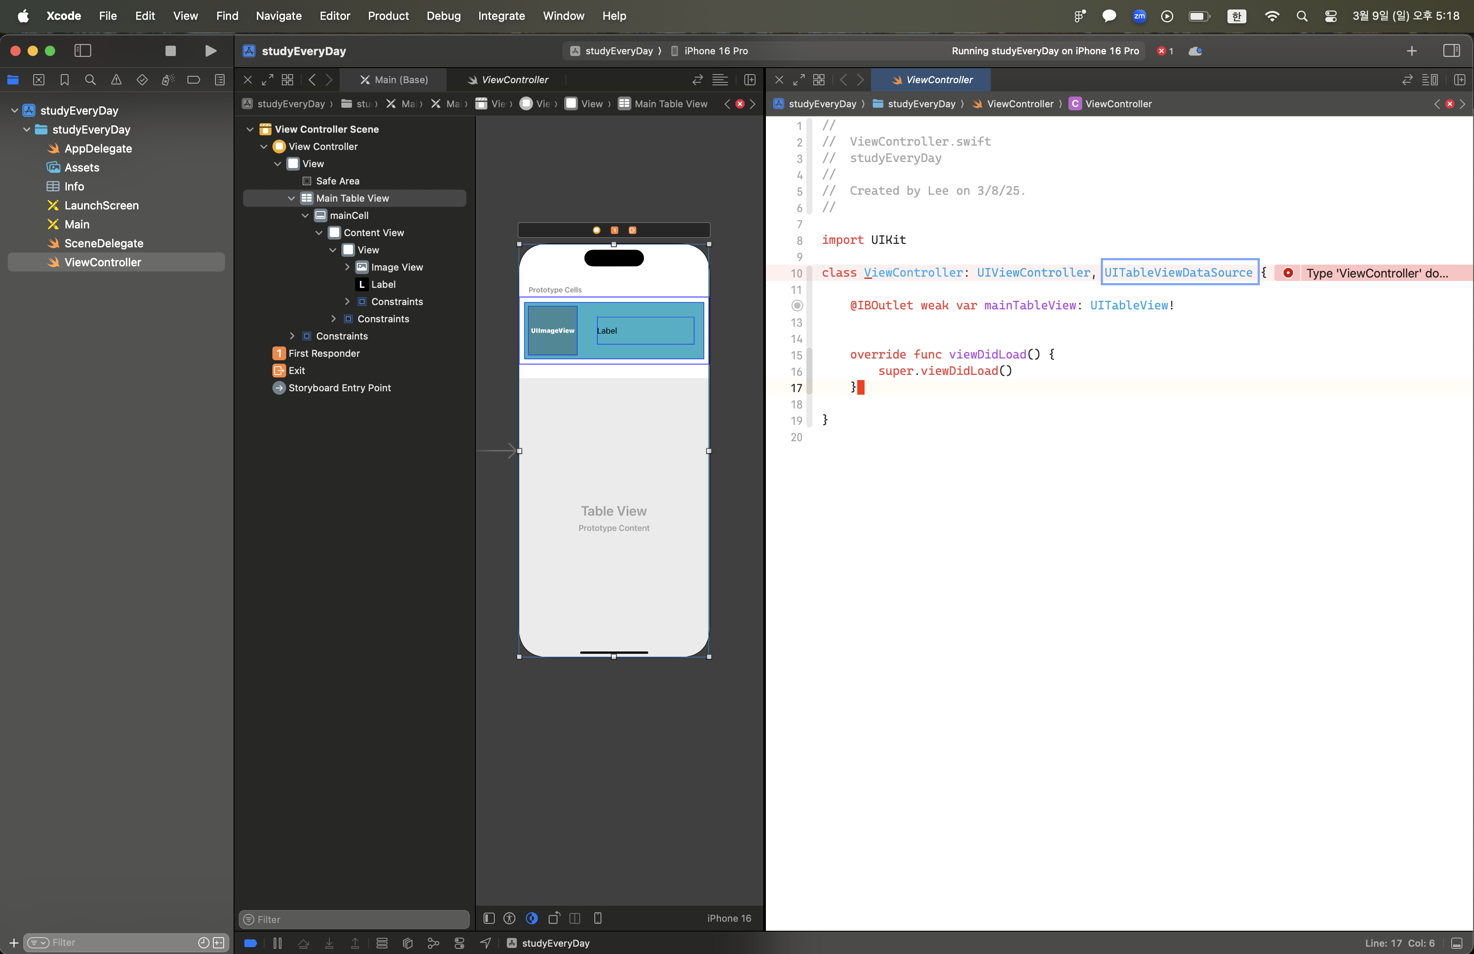Image resolution: width=1474 pixels, height=954 pixels.
Task: Open the Find navigator magnifier icon
Action: tap(91, 80)
